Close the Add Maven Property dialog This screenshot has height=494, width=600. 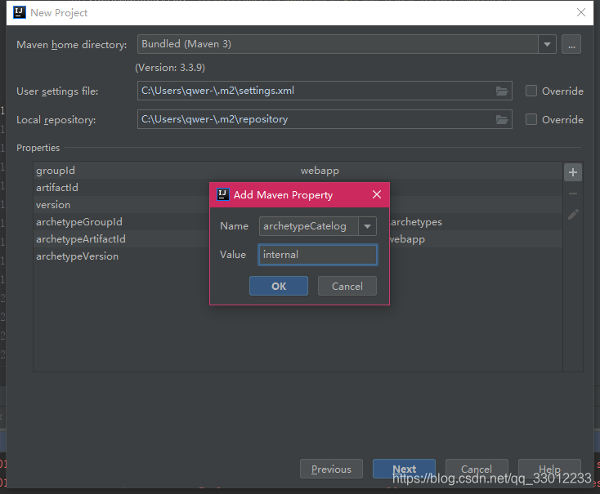[377, 194]
